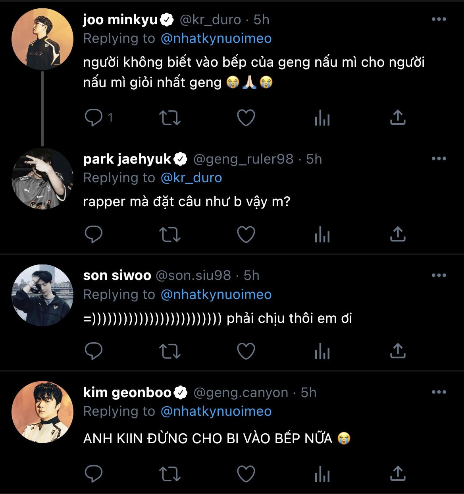Open son siwoo's profile picture
Image resolution: width=464 pixels, height=494 pixels.
[42, 295]
